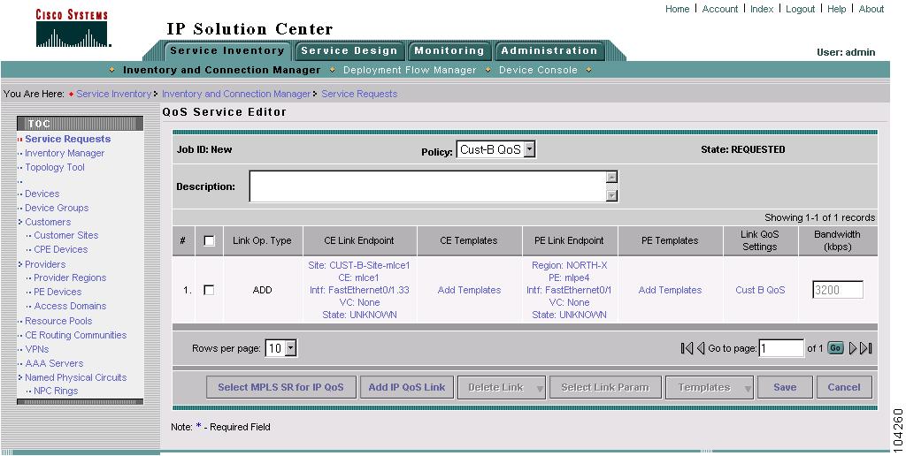Open the Help link

pyautogui.click(x=837, y=9)
